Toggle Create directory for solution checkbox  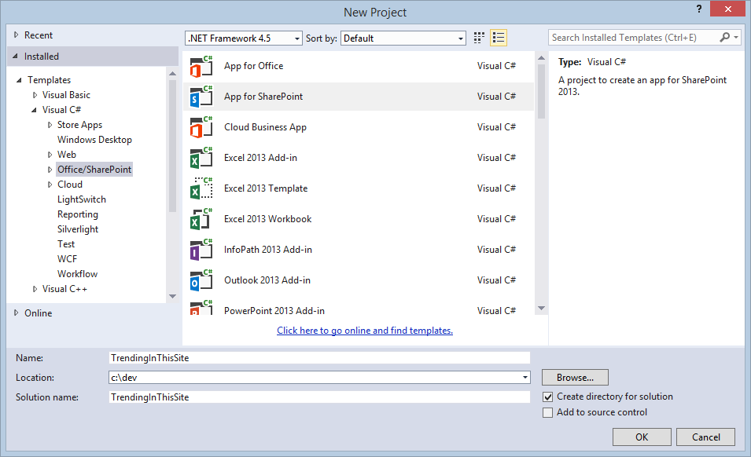tap(548, 397)
